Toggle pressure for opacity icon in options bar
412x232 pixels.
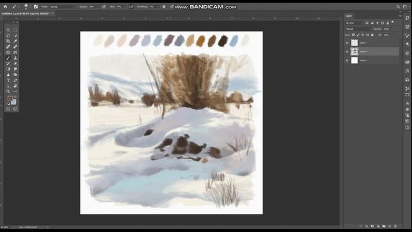coord(104,6)
